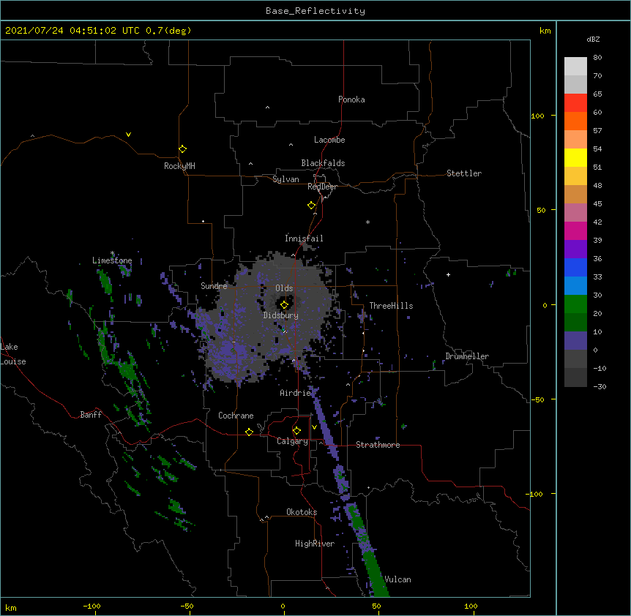The height and width of the screenshot is (616, 631).
Task: Click the Blackfalds city label
Action: coord(323,163)
